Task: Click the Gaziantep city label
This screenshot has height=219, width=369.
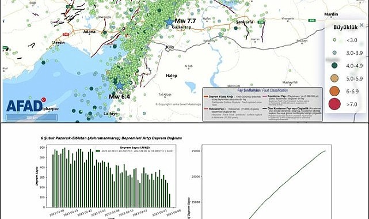Action: [181, 27]
